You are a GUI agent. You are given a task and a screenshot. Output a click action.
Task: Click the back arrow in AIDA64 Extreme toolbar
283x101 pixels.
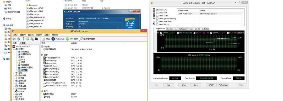coord(14,39)
